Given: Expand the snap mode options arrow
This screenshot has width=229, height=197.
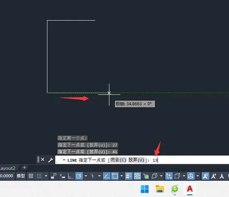Looking at the screenshot, I should click(x=46, y=176).
